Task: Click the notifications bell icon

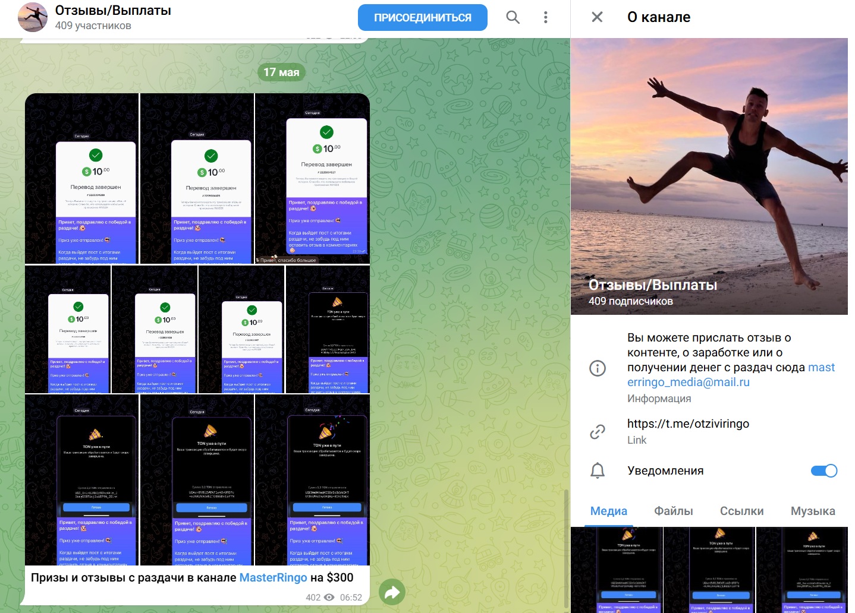Action: click(597, 471)
